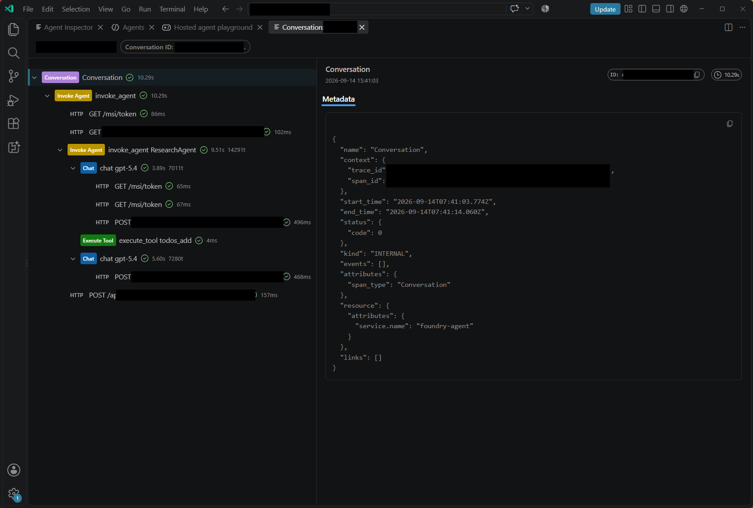Open the Copilot chat dropdown arrow
The image size is (753, 508).
[528, 9]
